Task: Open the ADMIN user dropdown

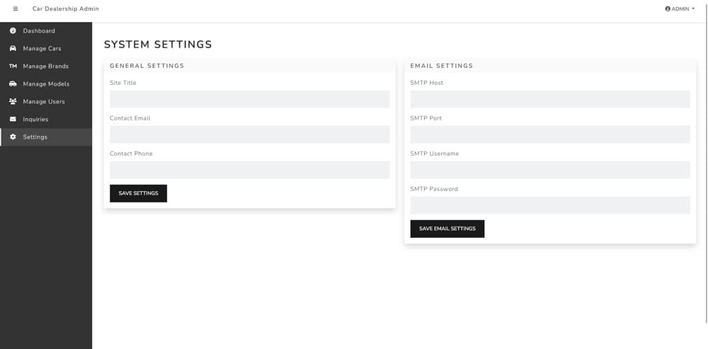Action: (680, 8)
